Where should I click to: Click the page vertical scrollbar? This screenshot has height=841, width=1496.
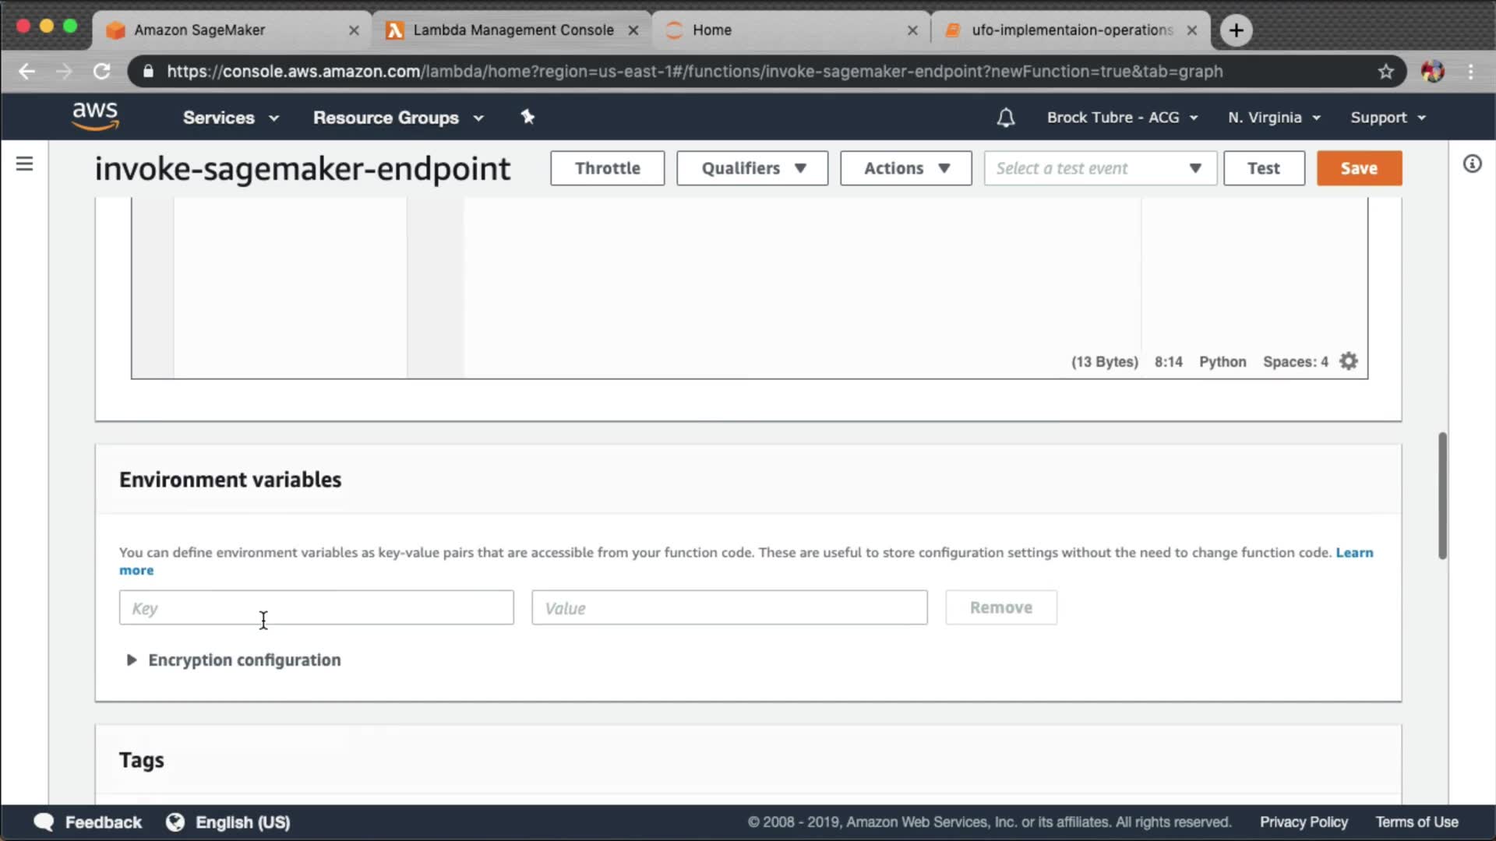1442,495
